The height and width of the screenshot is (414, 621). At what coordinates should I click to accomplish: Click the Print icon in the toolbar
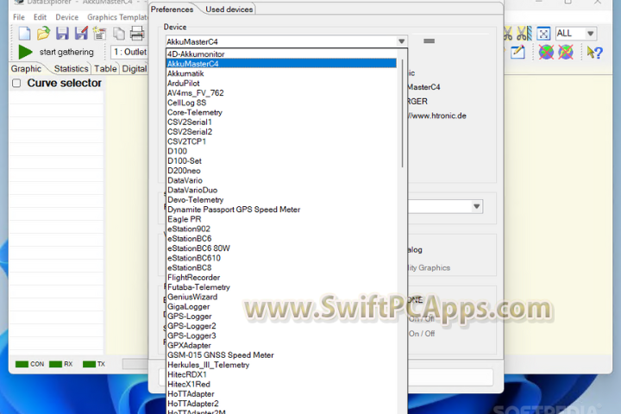coord(137,34)
